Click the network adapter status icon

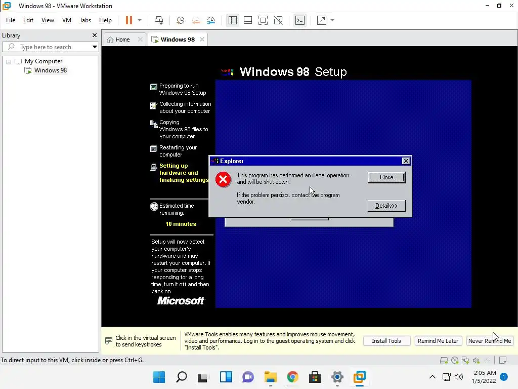pyautogui.click(x=465, y=360)
